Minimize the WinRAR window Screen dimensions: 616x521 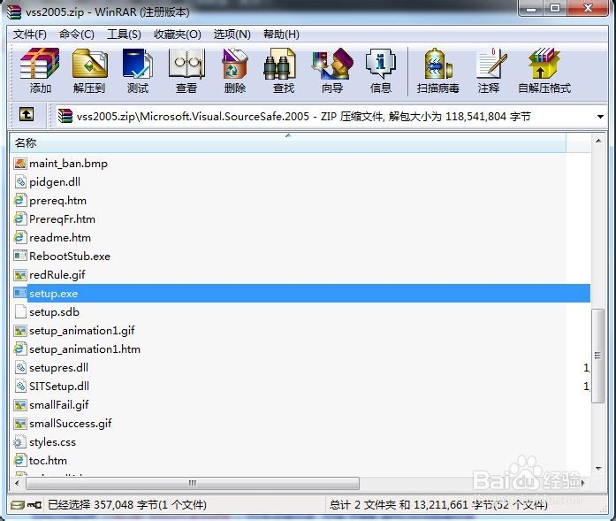tap(531, 8)
